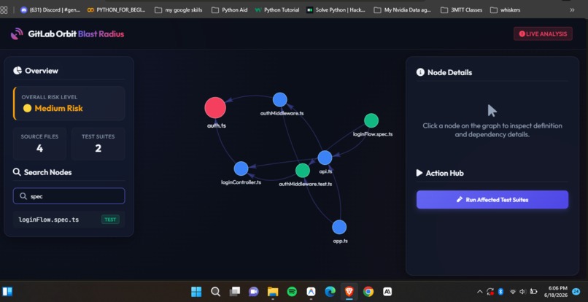Open Google Chrome from taskbar

click(368, 292)
